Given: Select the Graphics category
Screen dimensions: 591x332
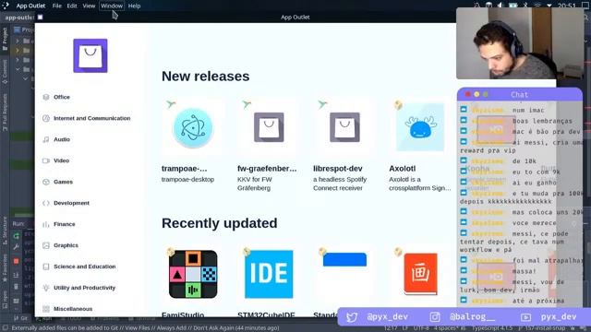Looking at the screenshot, I should (66, 245).
